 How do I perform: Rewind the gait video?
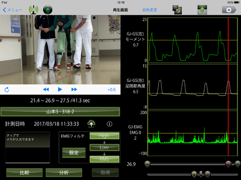click(46, 89)
